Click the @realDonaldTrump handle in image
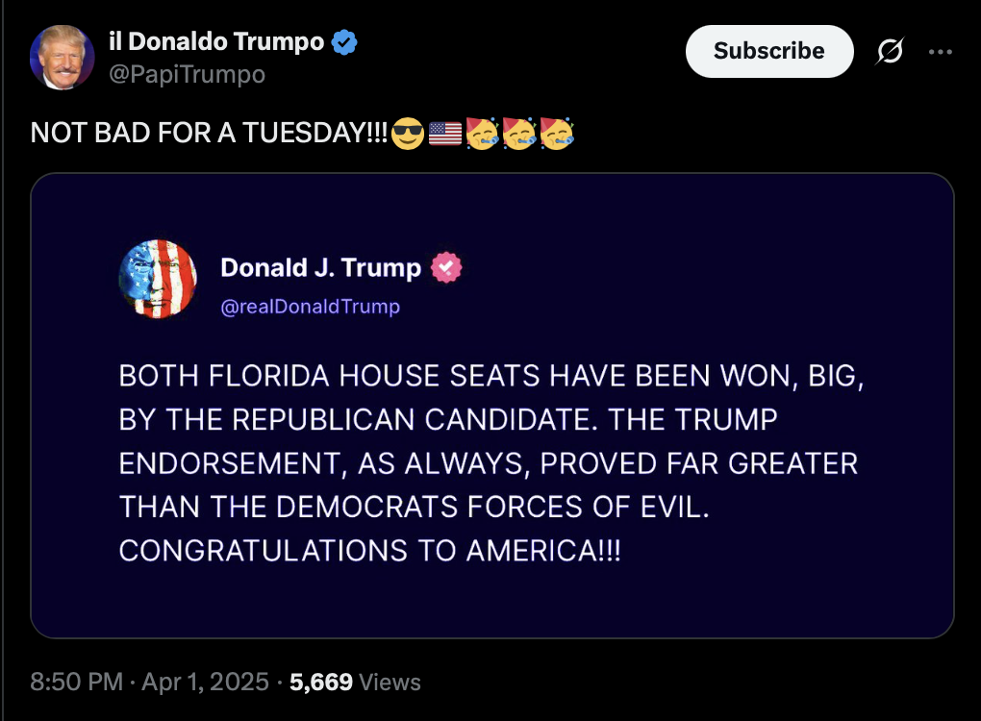The image size is (981, 721). pyautogui.click(x=310, y=307)
